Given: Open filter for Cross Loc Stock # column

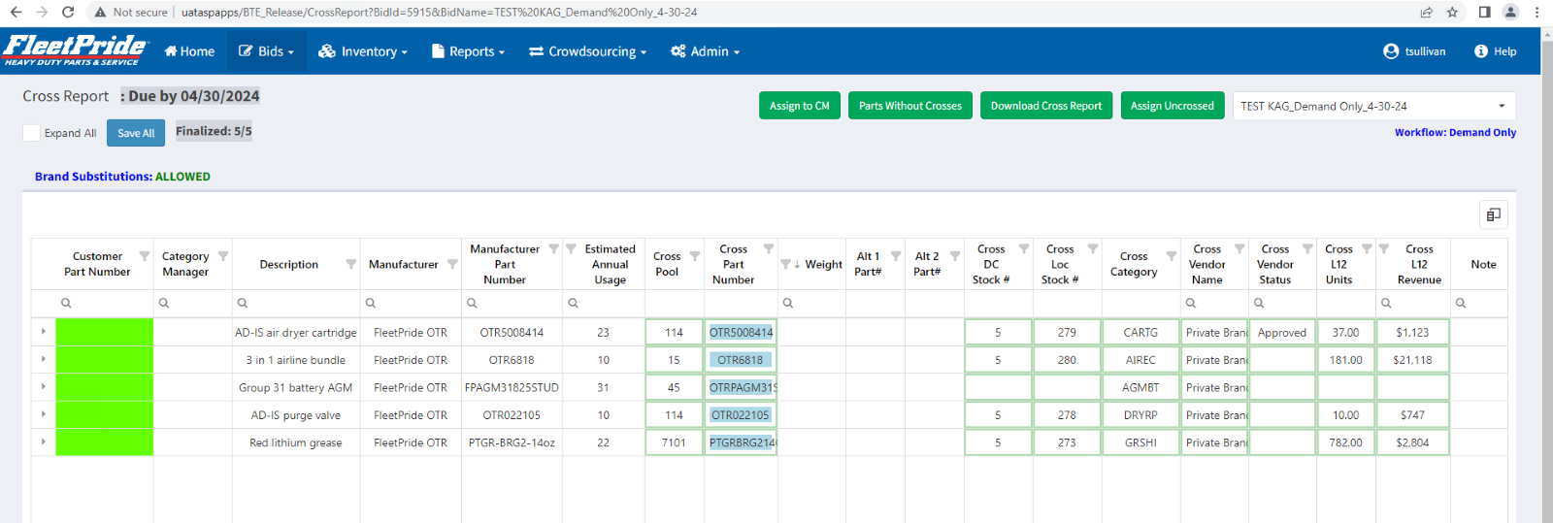Looking at the screenshot, I should pos(1093,249).
